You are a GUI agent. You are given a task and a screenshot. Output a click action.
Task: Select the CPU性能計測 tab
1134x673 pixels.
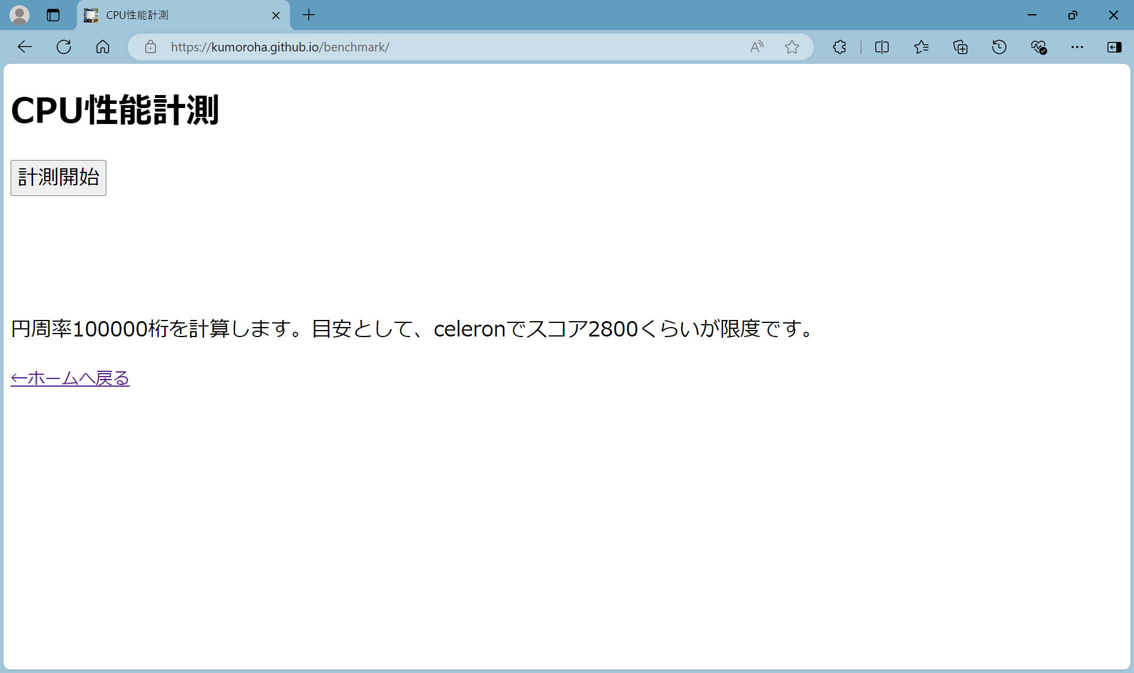coord(183,15)
